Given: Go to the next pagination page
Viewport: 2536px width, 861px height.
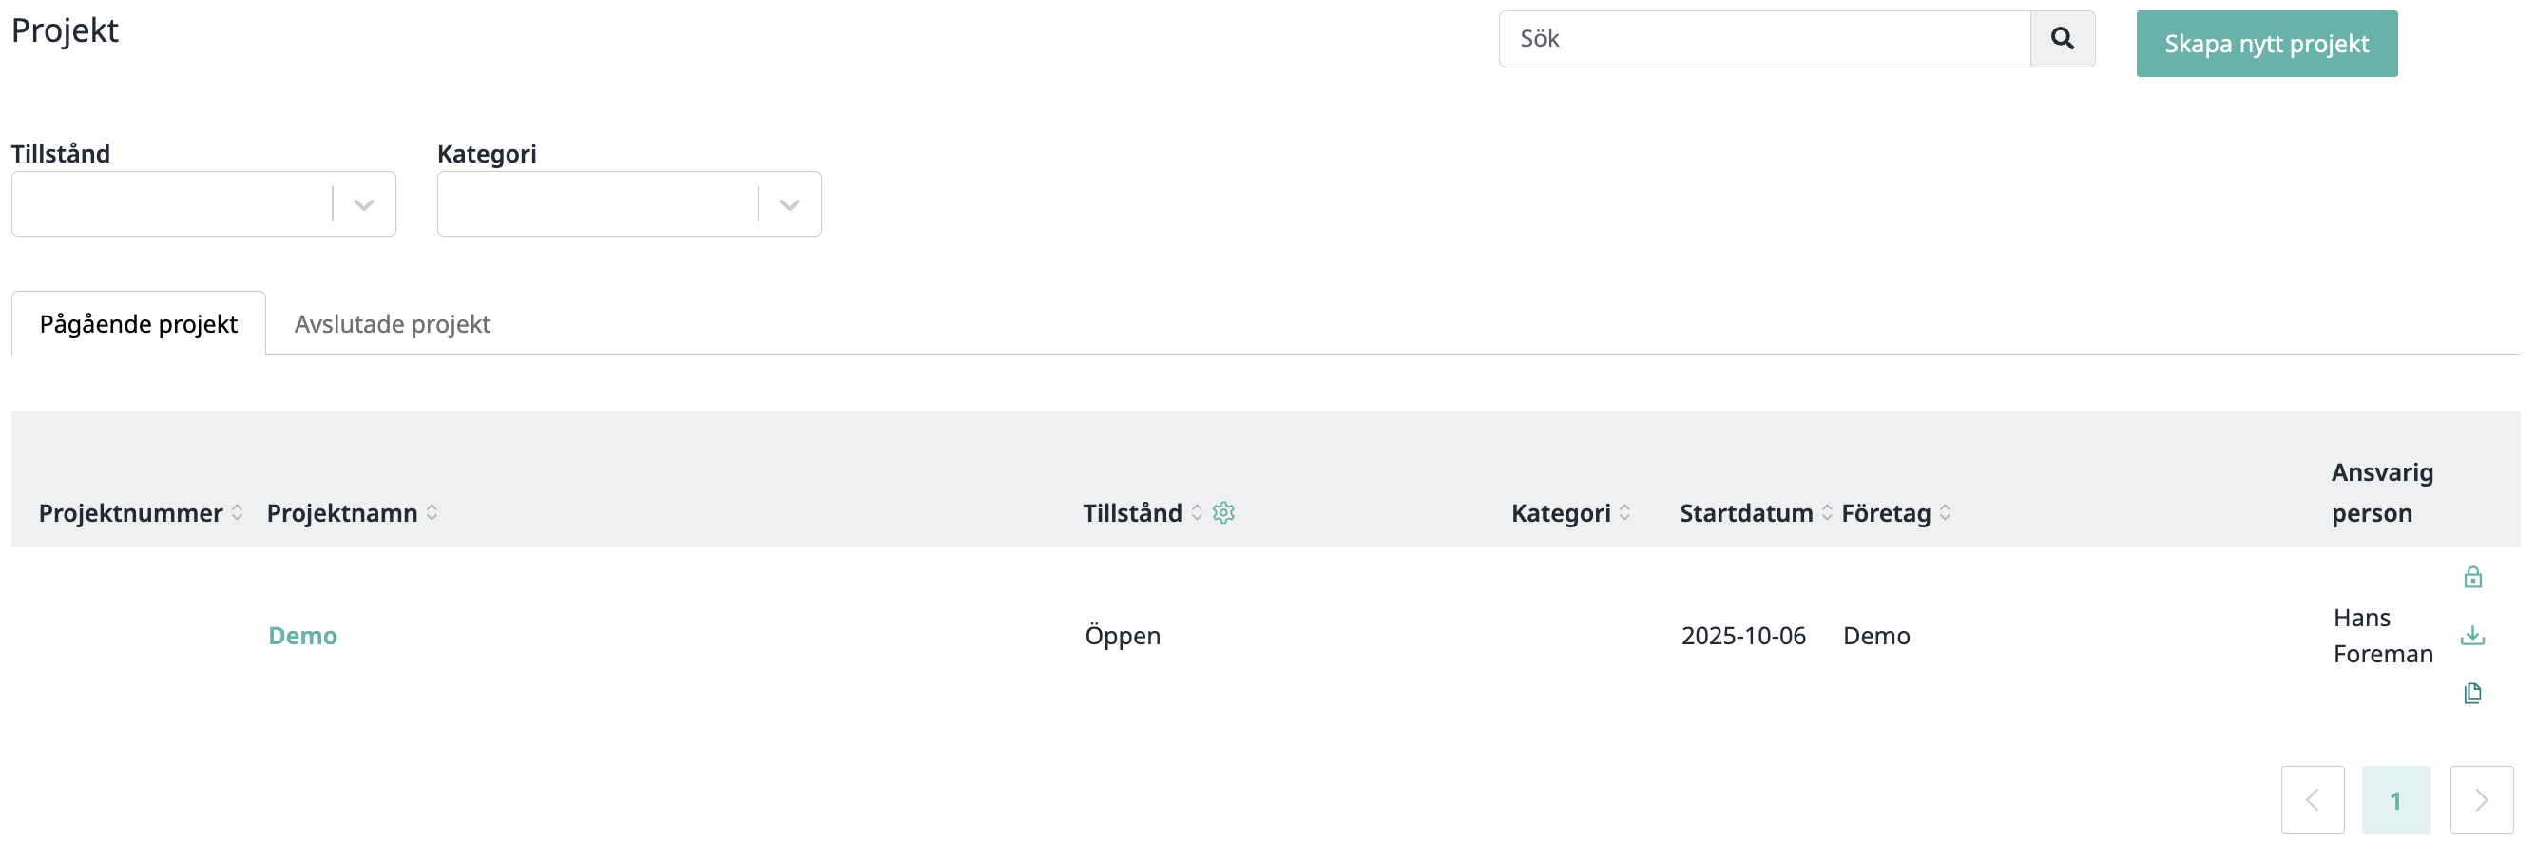Looking at the screenshot, I should (x=2481, y=800).
